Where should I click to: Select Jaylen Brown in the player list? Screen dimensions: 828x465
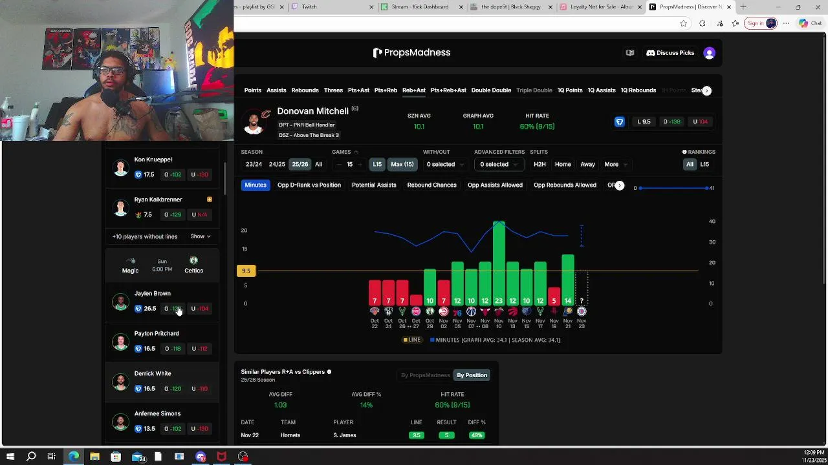click(x=162, y=302)
